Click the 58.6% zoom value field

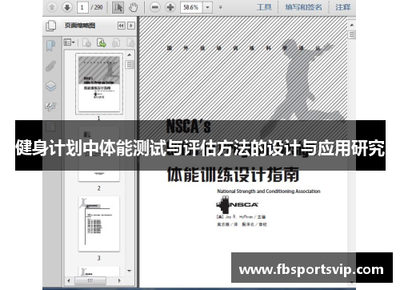[191, 7]
